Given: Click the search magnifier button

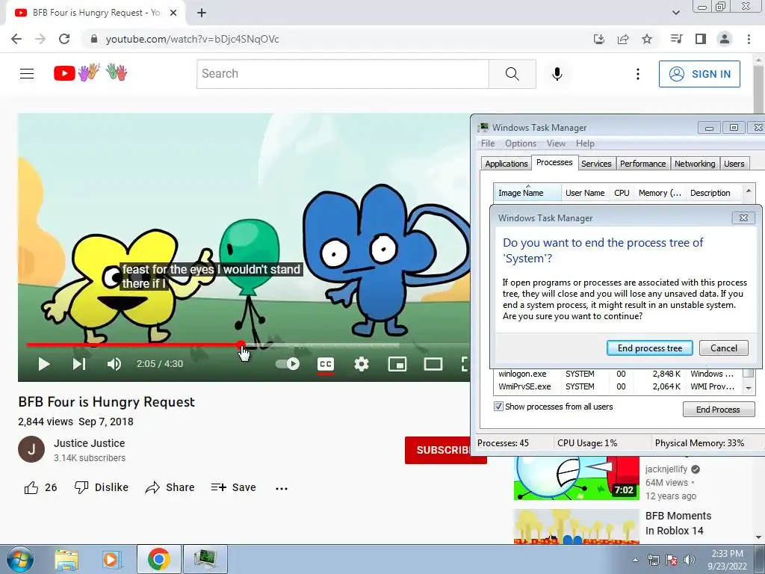Looking at the screenshot, I should [512, 74].
